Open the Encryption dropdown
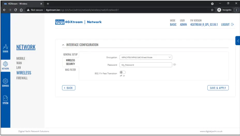240x136 pixels. point(146,57)
